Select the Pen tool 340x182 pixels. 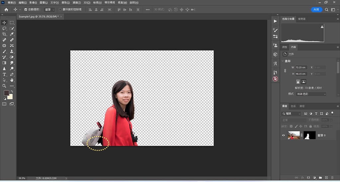click(x=12, y=74)
